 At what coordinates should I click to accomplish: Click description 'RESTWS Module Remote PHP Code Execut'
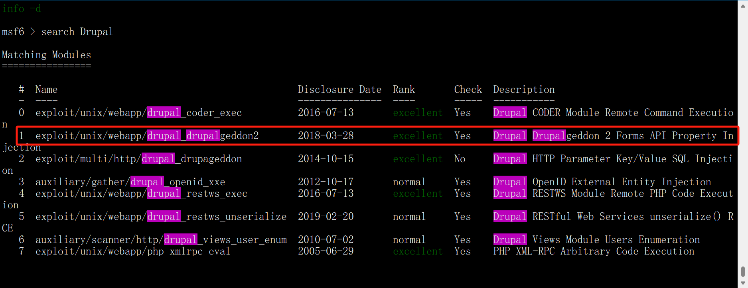pyautogui.click(x=633, y=194)
